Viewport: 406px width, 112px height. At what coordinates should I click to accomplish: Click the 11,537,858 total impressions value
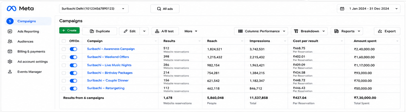coord(259,98)
